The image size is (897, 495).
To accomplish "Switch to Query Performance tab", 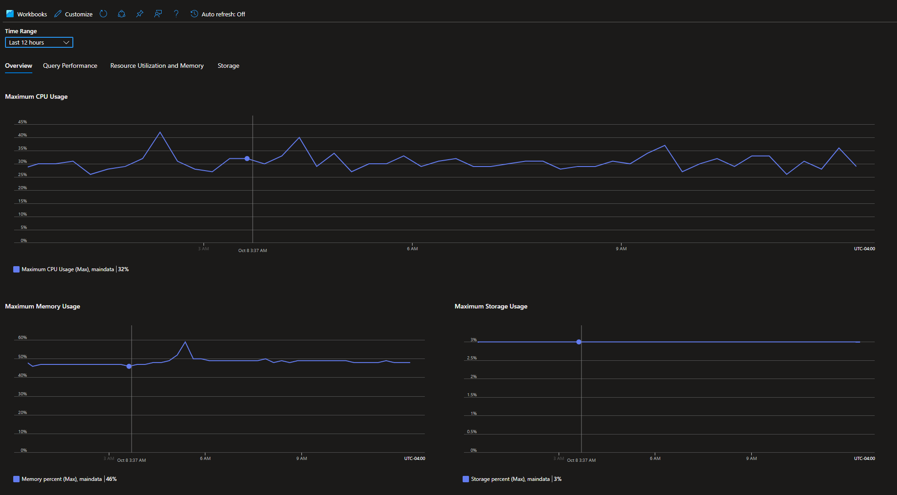I will click(70, 66).
